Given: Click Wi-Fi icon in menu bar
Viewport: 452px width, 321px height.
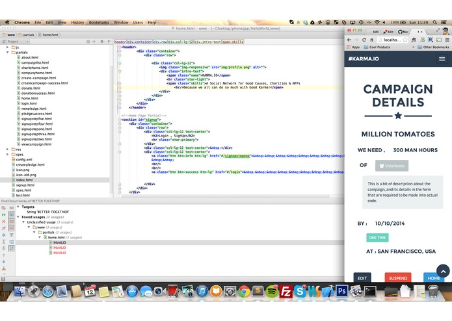Looking at the screenshot, I should coord(377,22).
